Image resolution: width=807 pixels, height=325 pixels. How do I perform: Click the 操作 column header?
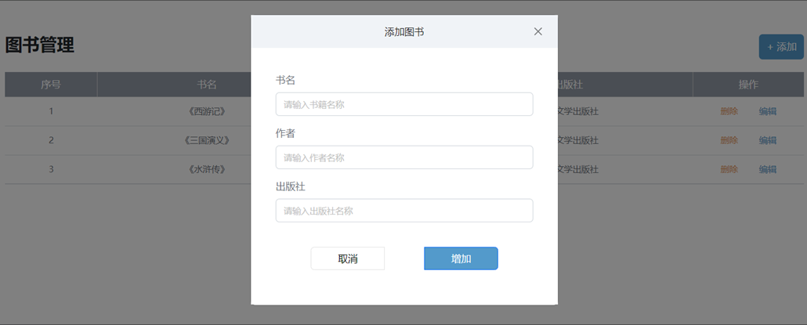click(x=748, y=85)
